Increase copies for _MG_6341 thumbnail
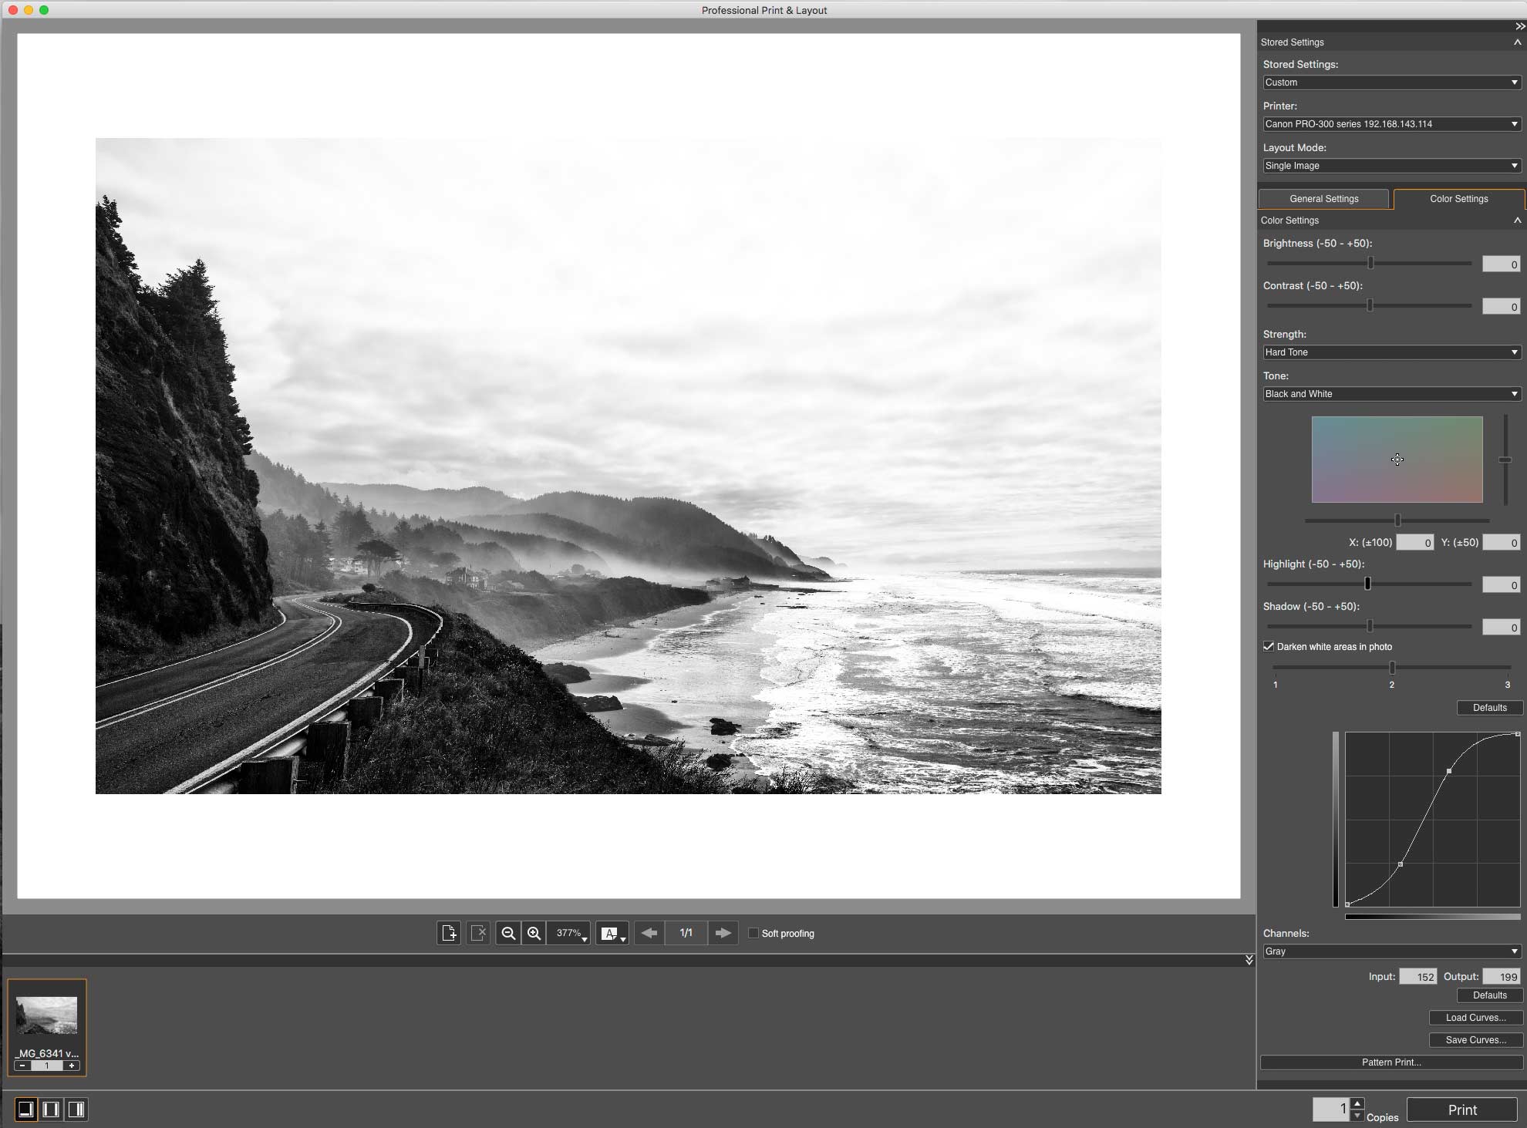The height and width of the screenshot is (1128, 1527). tap(71, 1066)
